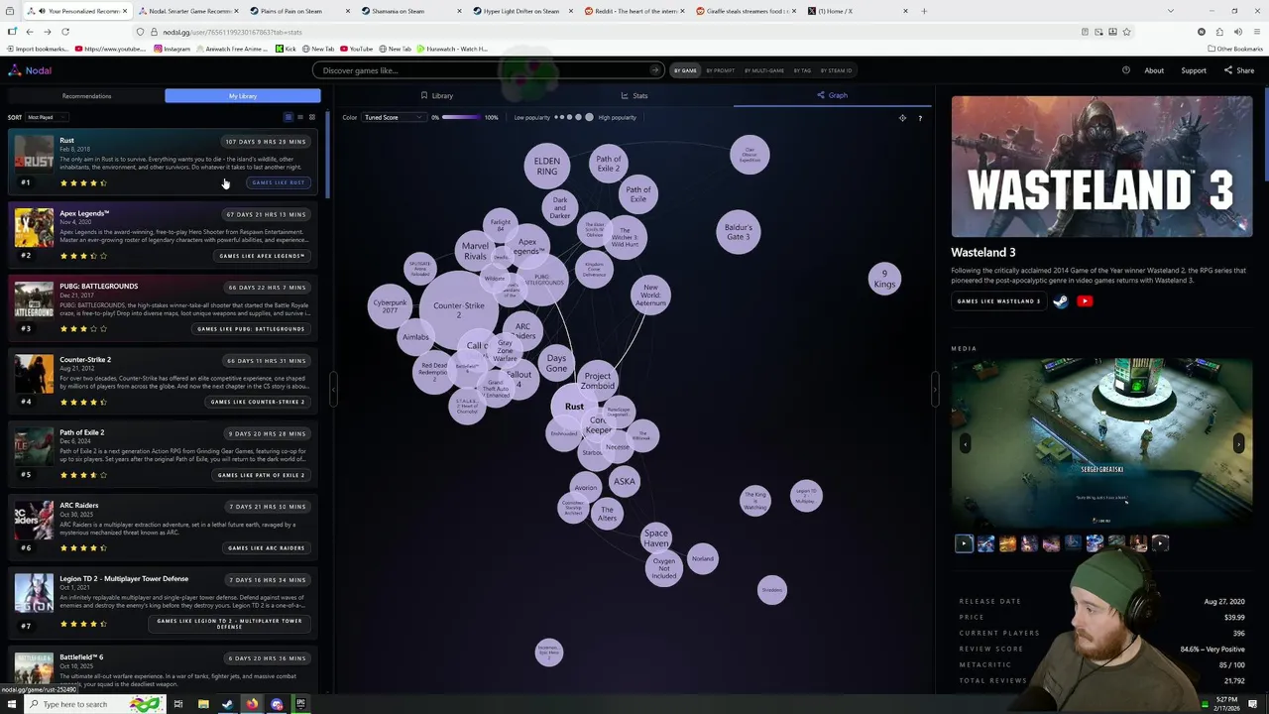Click Games Like Counter-Strike 2 button

click(258, 402)
